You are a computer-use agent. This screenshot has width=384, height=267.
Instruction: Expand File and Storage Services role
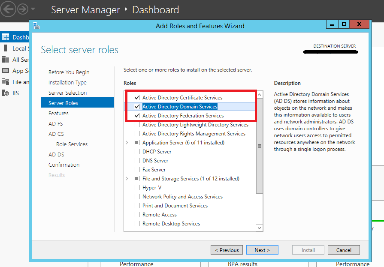127,179
